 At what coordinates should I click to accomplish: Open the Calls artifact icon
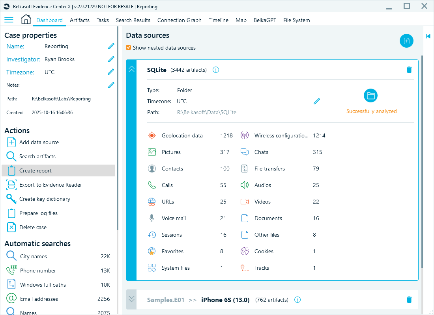coord(152,185)
